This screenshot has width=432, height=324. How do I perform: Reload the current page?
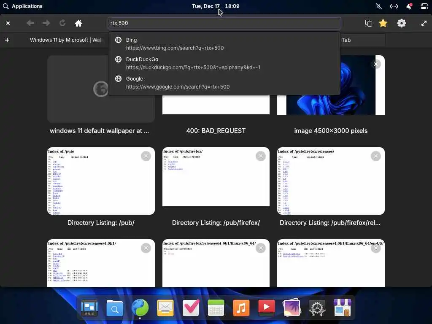[62, 23]
